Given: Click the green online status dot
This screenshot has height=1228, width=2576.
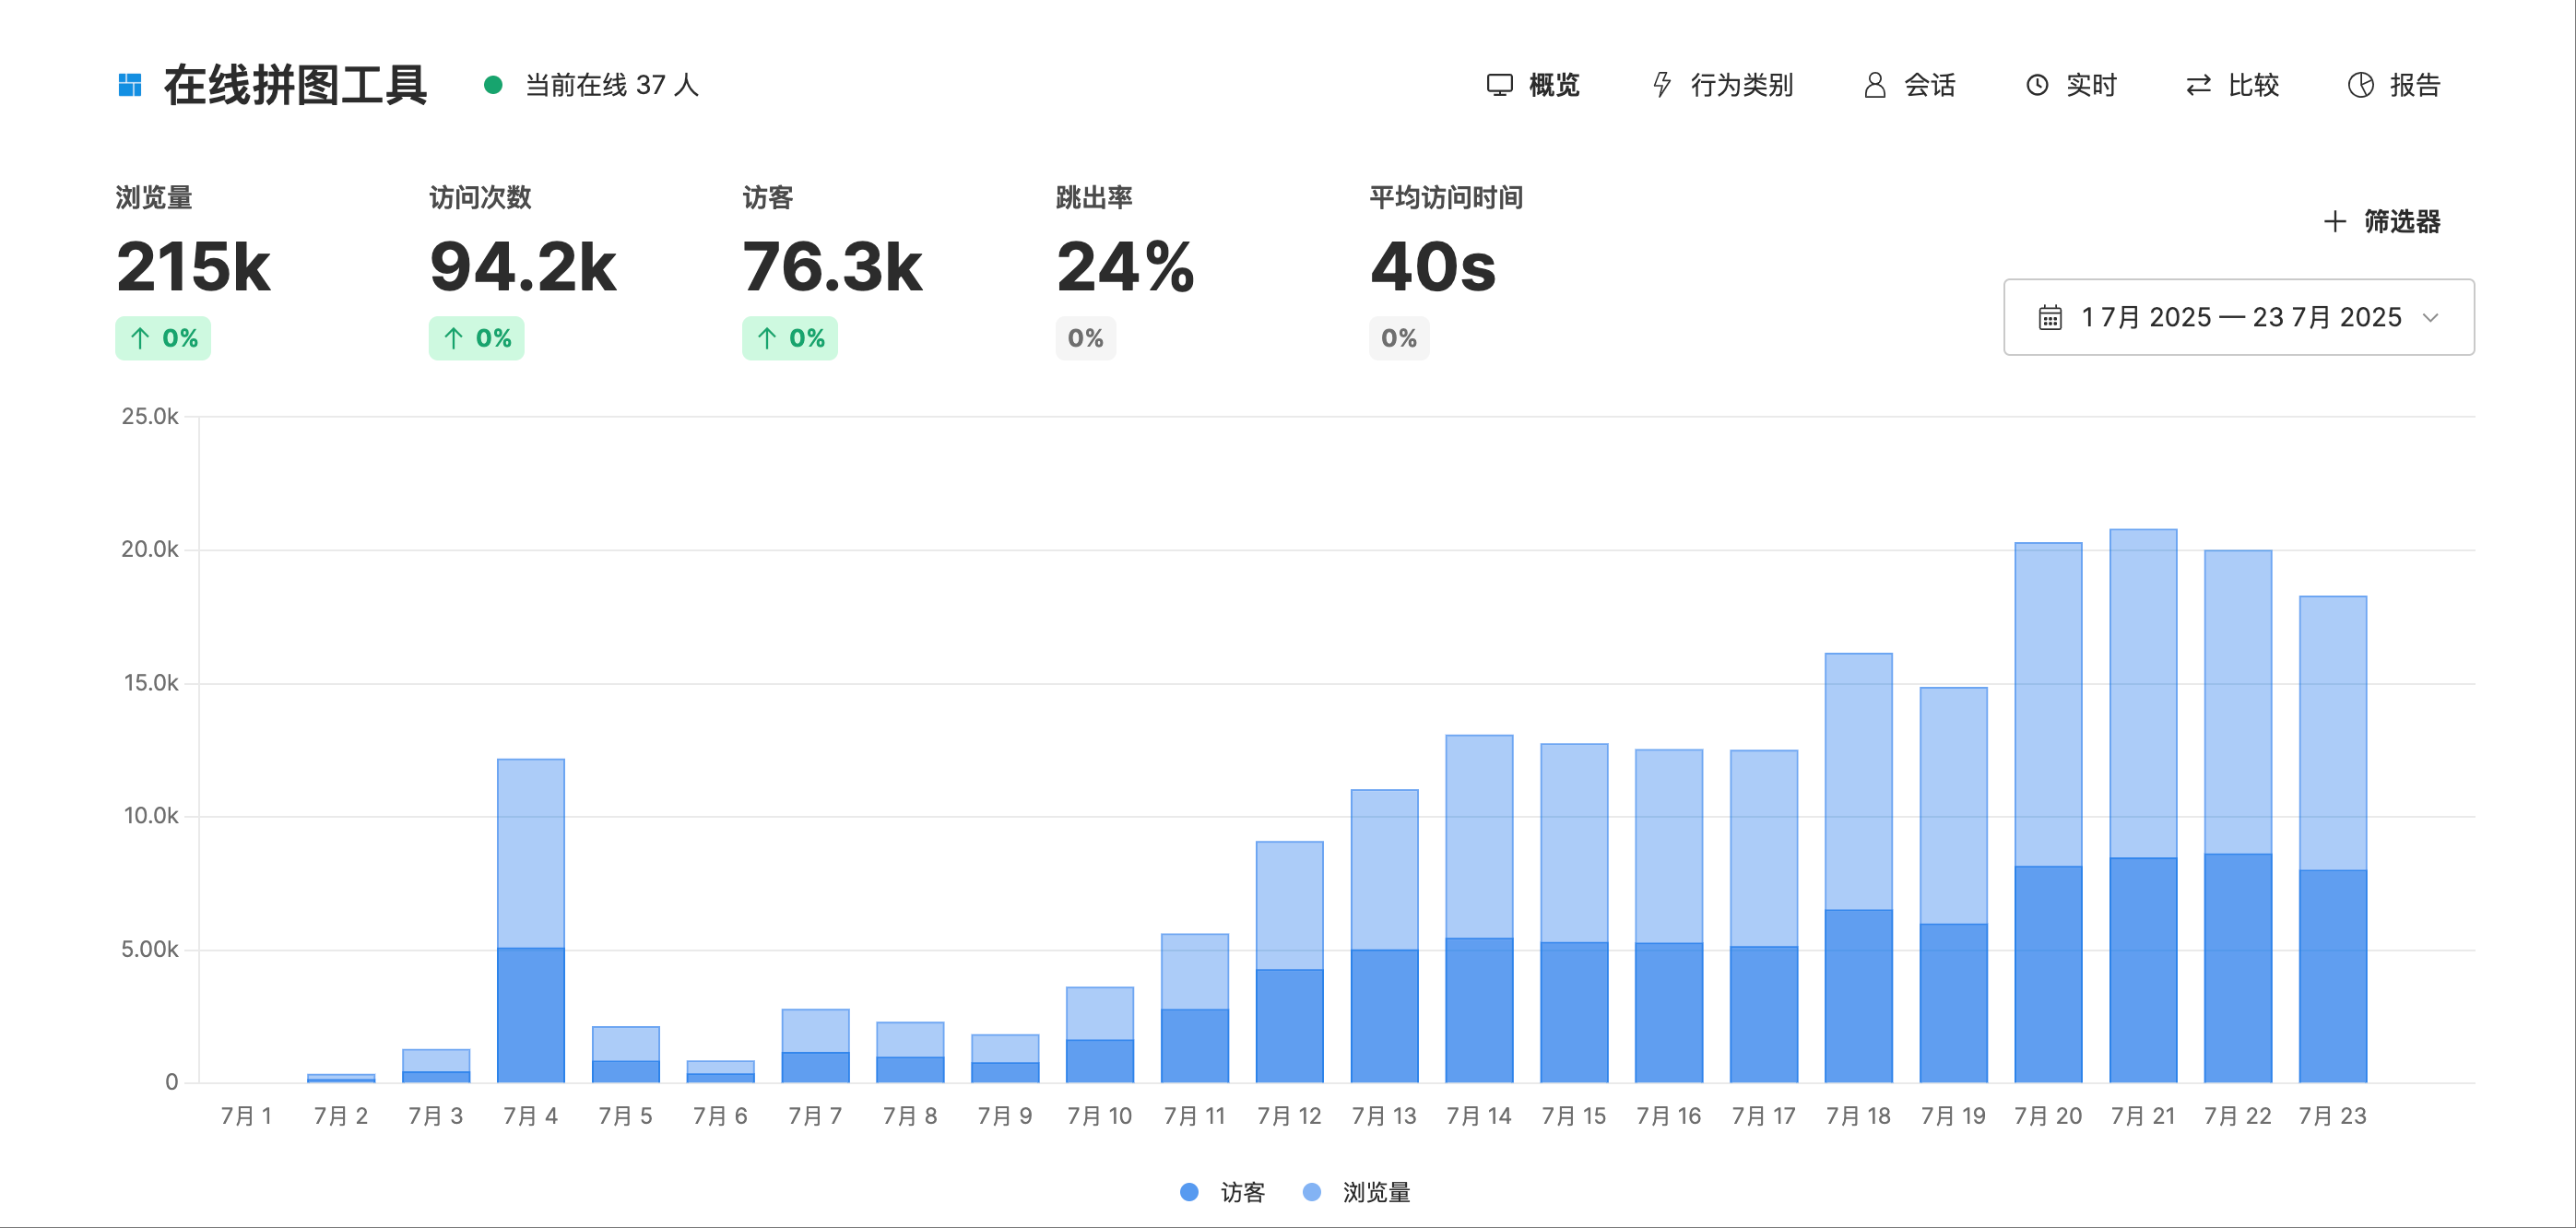Looking at the screenshot, I should pyautogui.click(x=493, y=85).
